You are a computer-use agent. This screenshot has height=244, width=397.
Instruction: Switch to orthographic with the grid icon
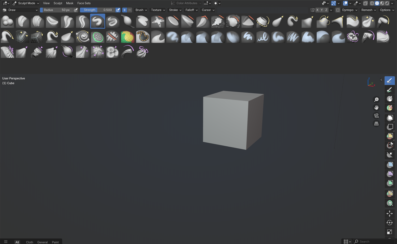click(x=376, y=124)
